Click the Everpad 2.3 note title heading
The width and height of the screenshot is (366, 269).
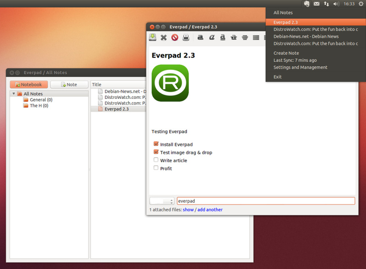173,55
